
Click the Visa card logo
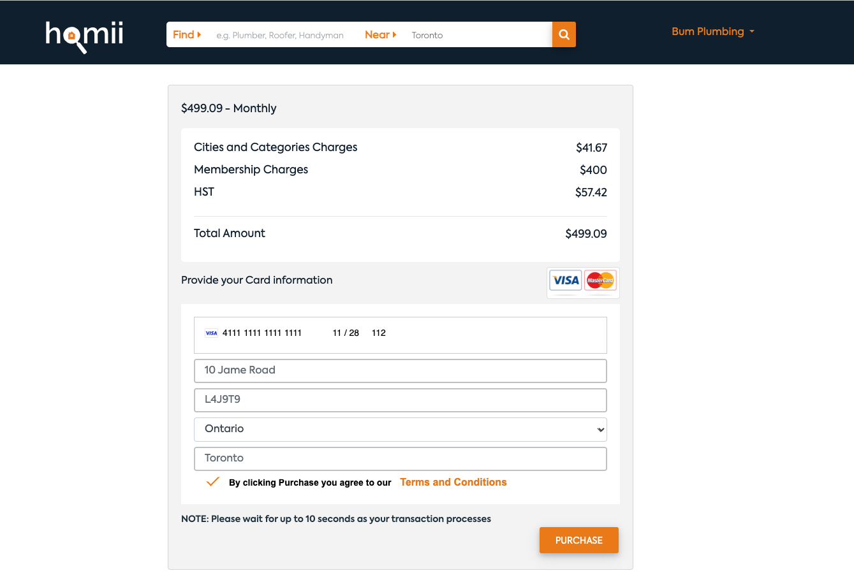click(566, 280)
